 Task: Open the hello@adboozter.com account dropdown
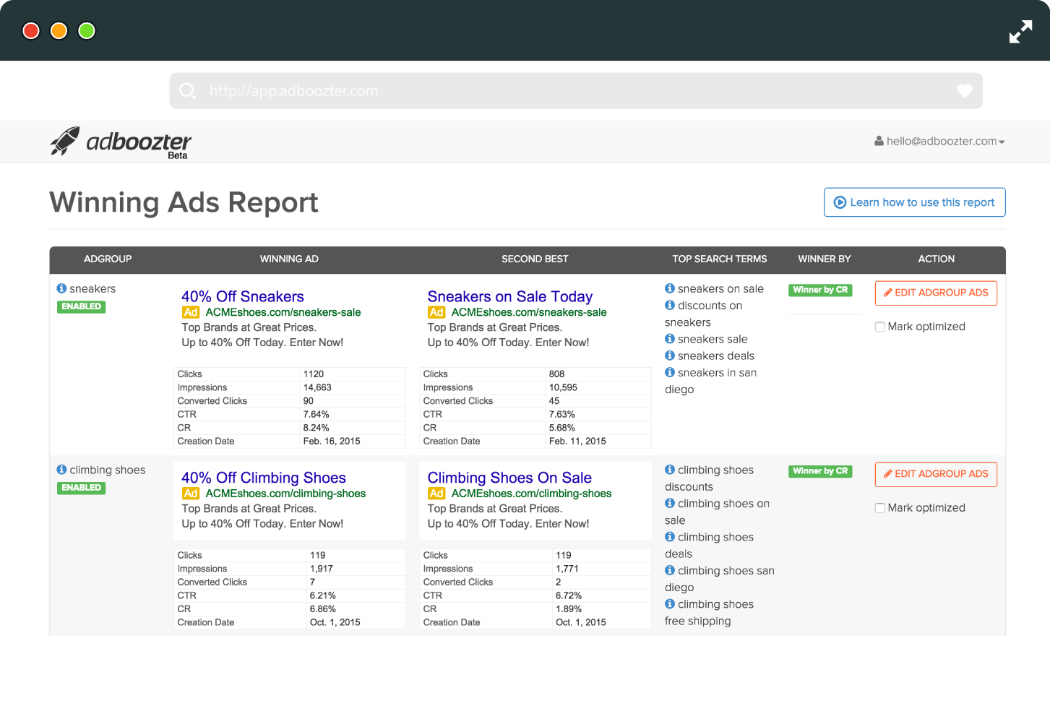(939, 141)
